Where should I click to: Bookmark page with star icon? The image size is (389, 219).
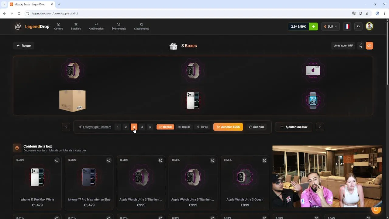point(367,13)
